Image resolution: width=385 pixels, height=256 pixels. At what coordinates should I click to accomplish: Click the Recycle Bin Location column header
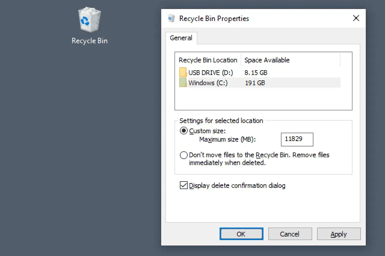click(208, 60)
